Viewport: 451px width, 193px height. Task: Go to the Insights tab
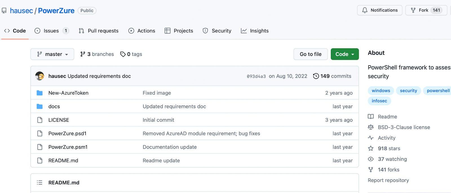pos(255,31)
